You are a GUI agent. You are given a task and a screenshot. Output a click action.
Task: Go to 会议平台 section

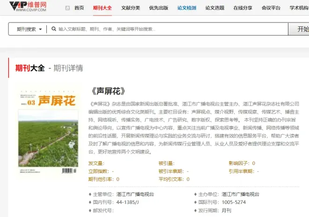[271, 8]
